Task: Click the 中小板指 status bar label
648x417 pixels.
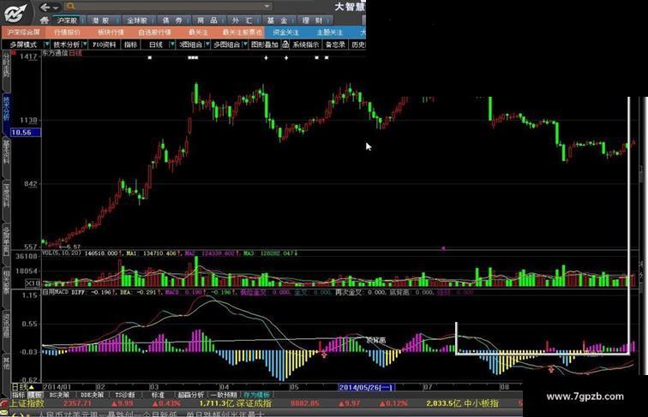Action: tap(481, 403)
